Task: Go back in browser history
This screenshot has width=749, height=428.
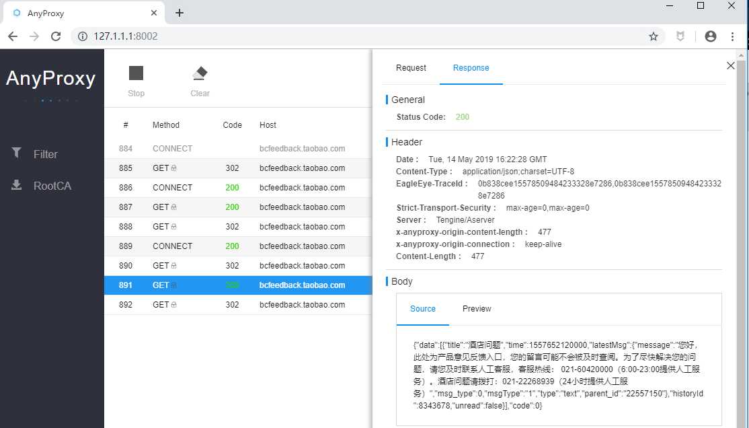Action: point(13,36)
